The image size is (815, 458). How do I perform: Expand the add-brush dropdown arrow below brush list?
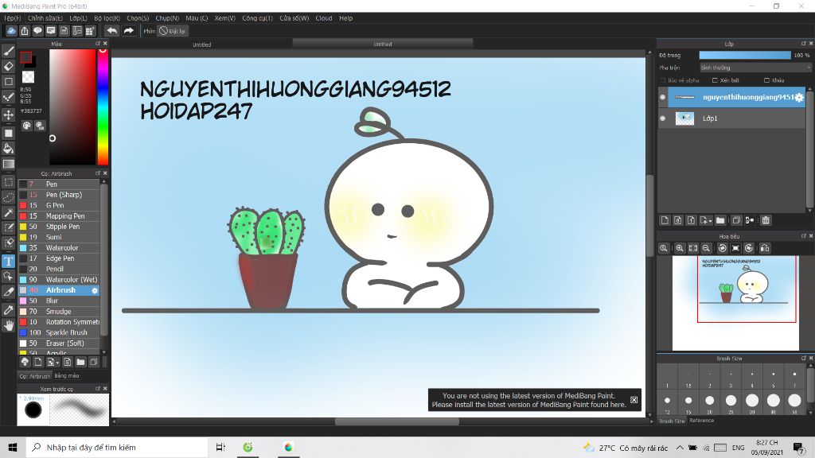click(x=57, y=363)
